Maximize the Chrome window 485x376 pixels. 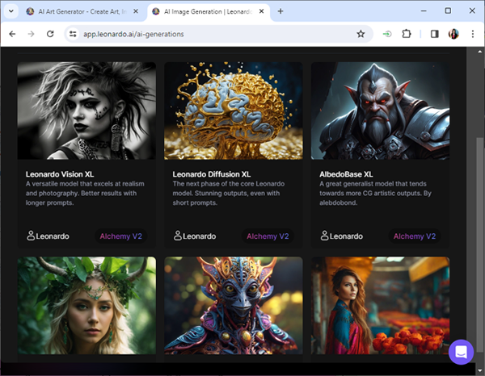(x=448, y=11)
